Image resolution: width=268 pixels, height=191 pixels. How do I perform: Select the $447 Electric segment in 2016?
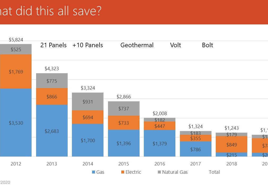tap(159, 126)
